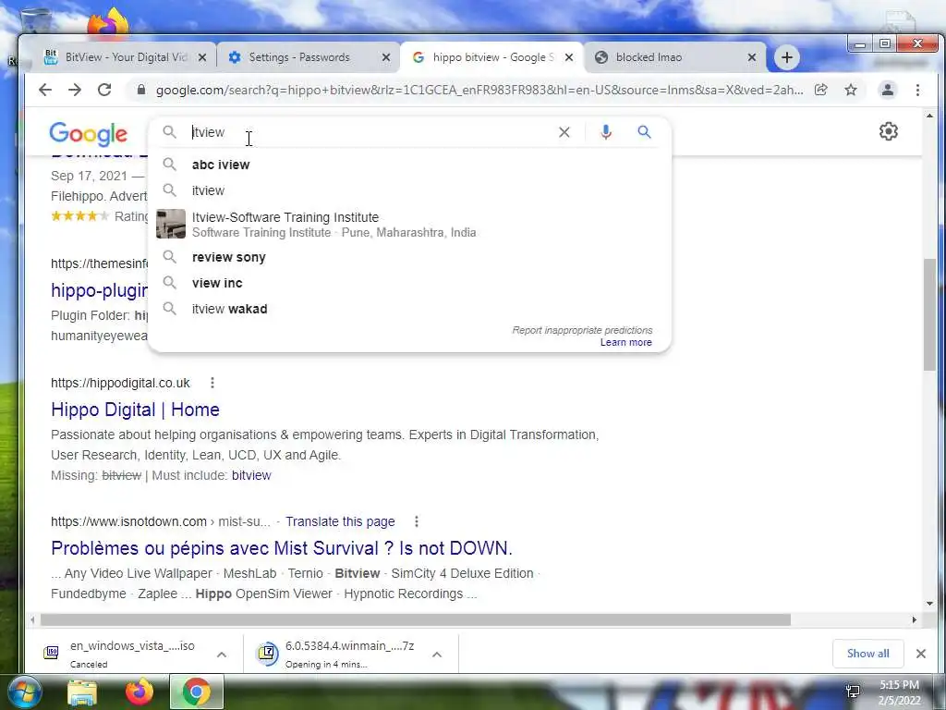Reload the current page

(104, 90)
